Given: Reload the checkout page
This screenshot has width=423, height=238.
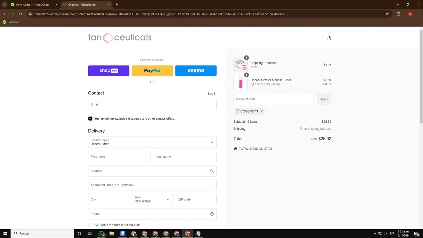Looking at the screenshot, I should (21, 14).
